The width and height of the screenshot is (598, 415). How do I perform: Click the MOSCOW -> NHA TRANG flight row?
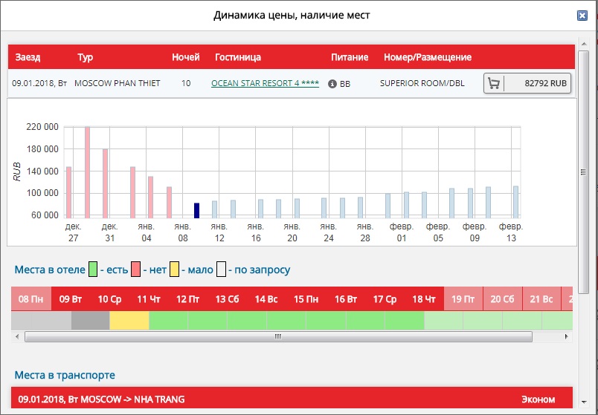(x=292, y=399)
